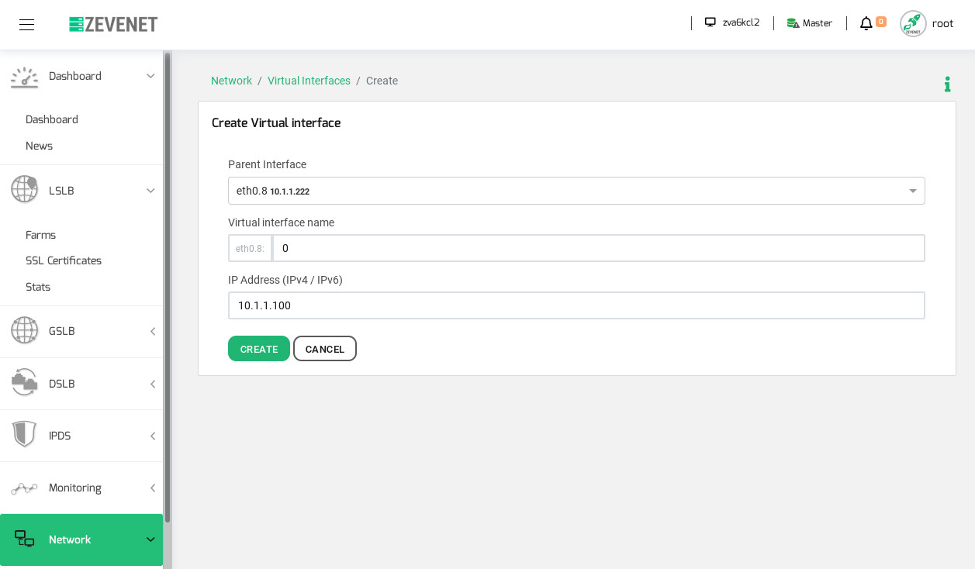Click the zva6kcl2 hostname text
This screenshot has height=569, width=975.
[741, 22]
